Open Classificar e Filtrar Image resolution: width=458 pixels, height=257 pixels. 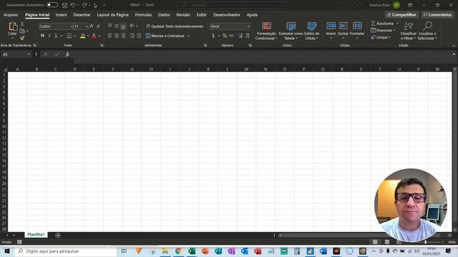pyautogui.click(x=409, y=31)
